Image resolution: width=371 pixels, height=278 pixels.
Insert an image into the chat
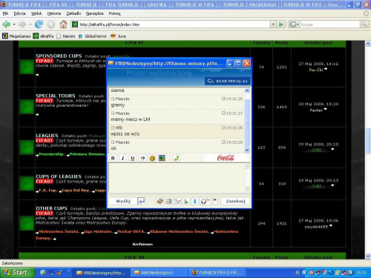pyautogui.click(x=162, y=158)
